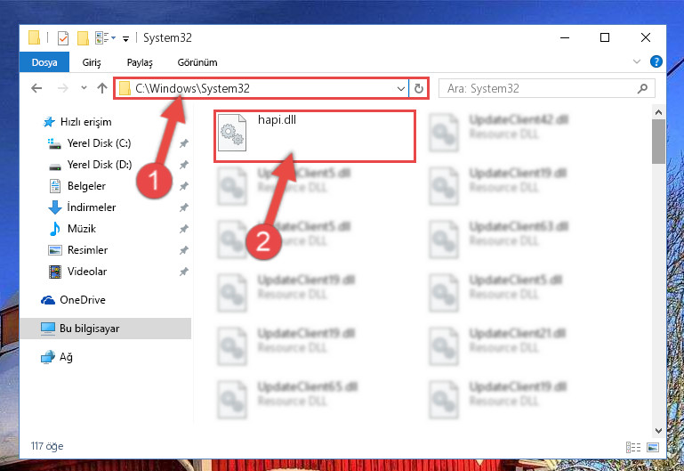Screen dimensions: 684x471
Task: Click the scrollbar up arrow
Action: tap(659, 112)
